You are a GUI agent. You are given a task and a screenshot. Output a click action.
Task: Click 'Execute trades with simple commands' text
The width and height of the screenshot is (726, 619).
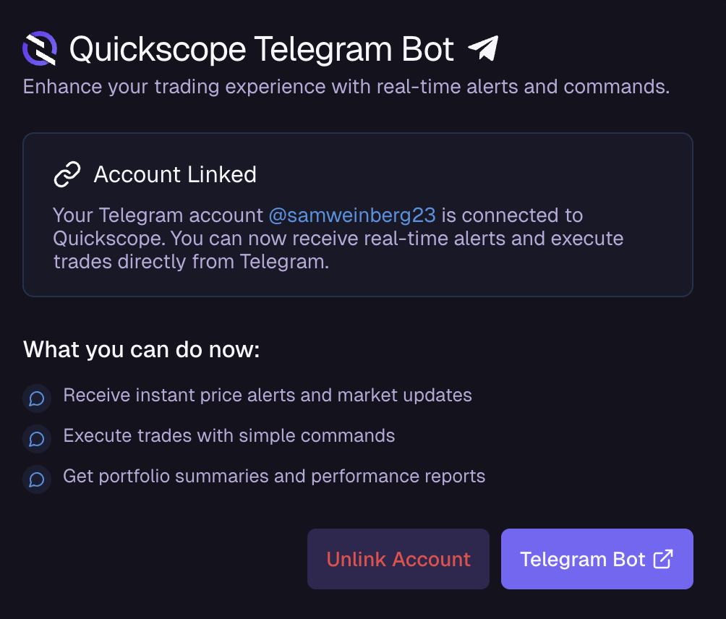pyautogui.click(x=229, y=436)
